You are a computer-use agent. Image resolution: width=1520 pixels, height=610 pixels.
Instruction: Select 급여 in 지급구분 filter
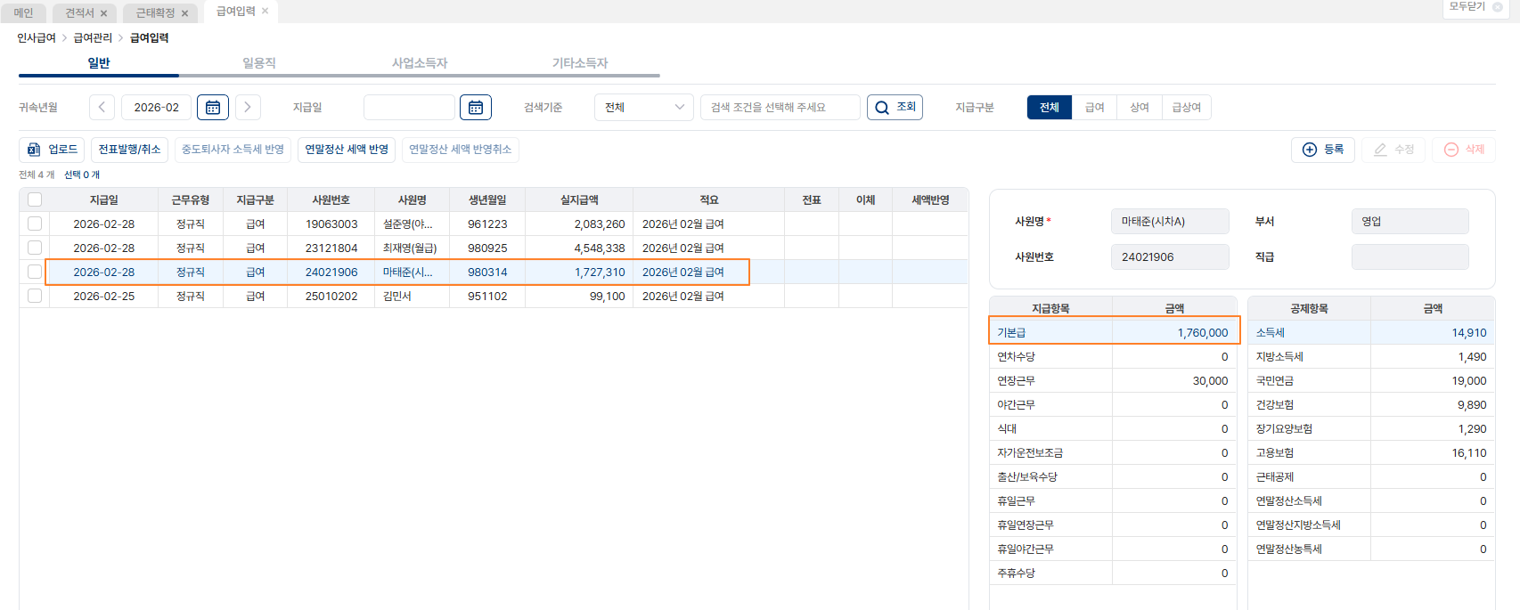[1095, 107]
